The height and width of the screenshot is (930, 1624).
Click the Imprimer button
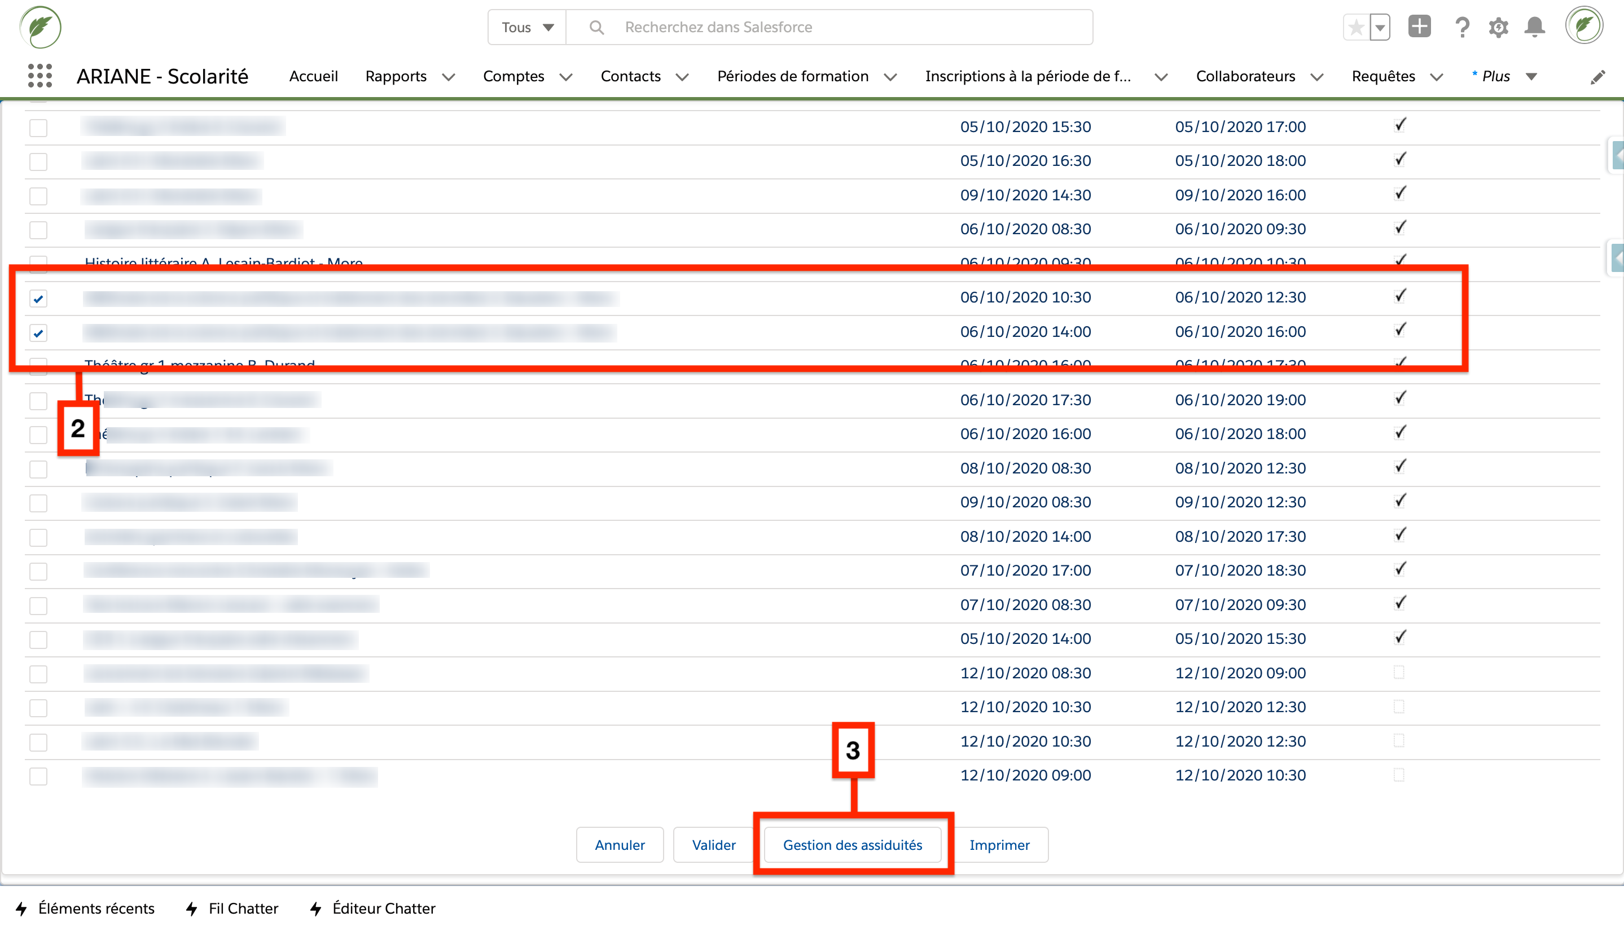(999, 845)
